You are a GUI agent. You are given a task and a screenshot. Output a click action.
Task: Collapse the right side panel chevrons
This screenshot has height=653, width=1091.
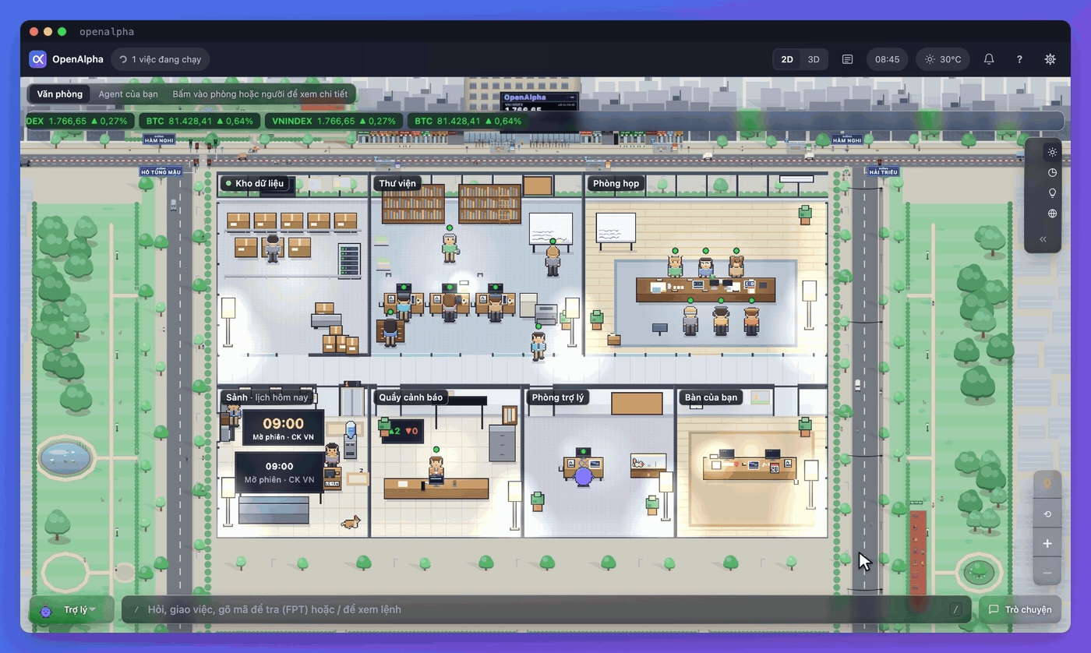pos(1043,239)
